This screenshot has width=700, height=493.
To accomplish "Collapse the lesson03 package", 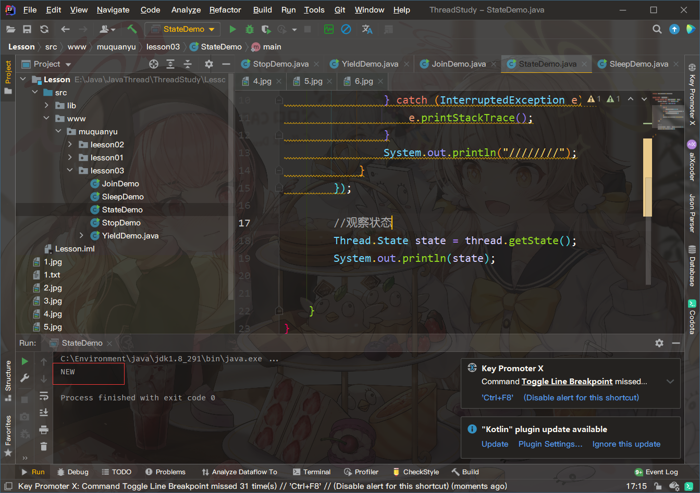I will tap(70, 171).
